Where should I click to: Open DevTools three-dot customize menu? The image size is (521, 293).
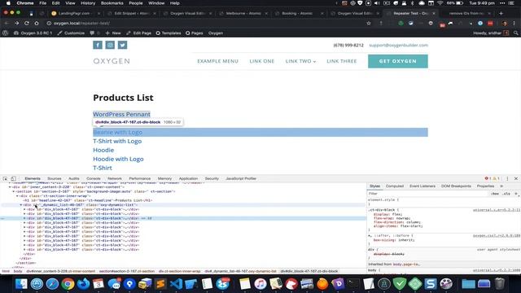507,178
